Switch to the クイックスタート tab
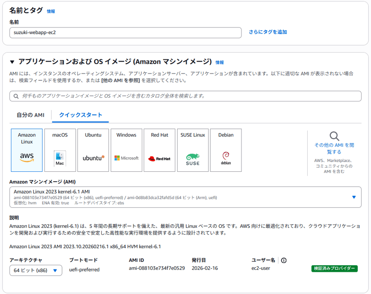Viewport: 371px width, 294px height. (80, 115)
